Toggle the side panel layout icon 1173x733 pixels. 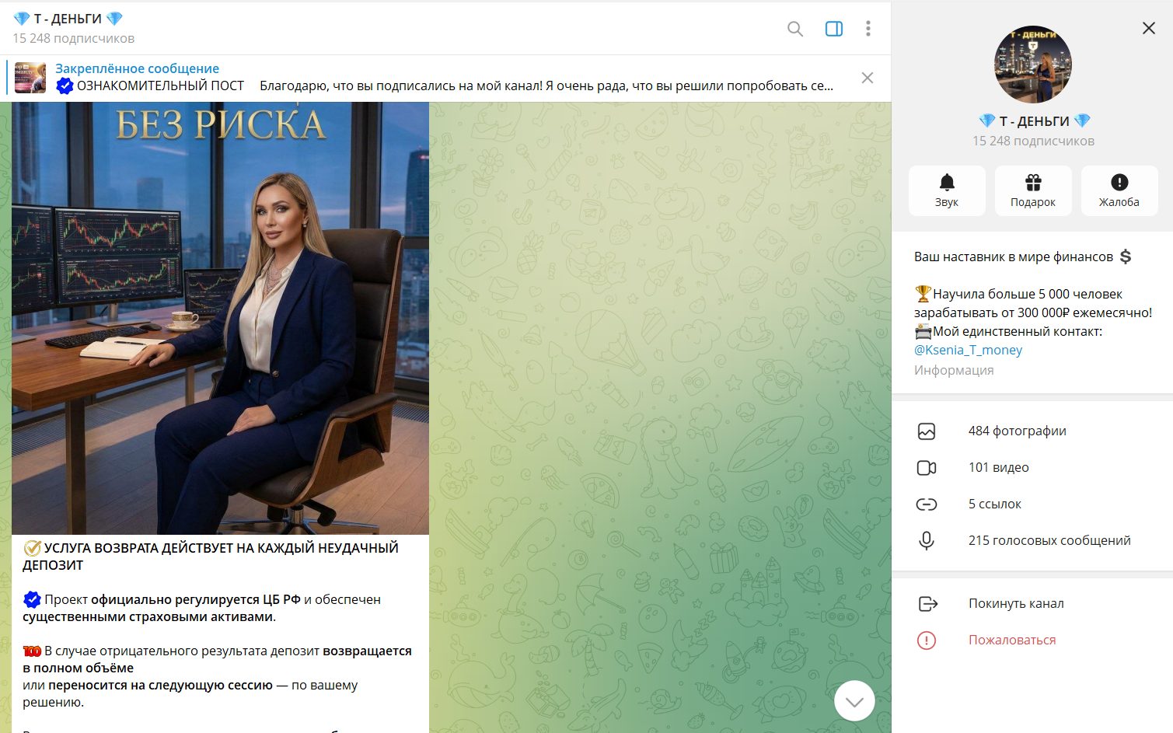[x=834, y=29]
